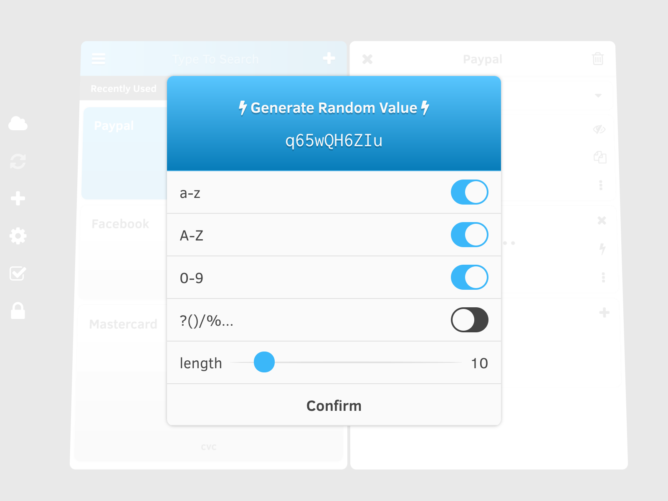Click the trash icon next to Paypal title
This screenshot has width=668, height=501.
click(598, 59)
